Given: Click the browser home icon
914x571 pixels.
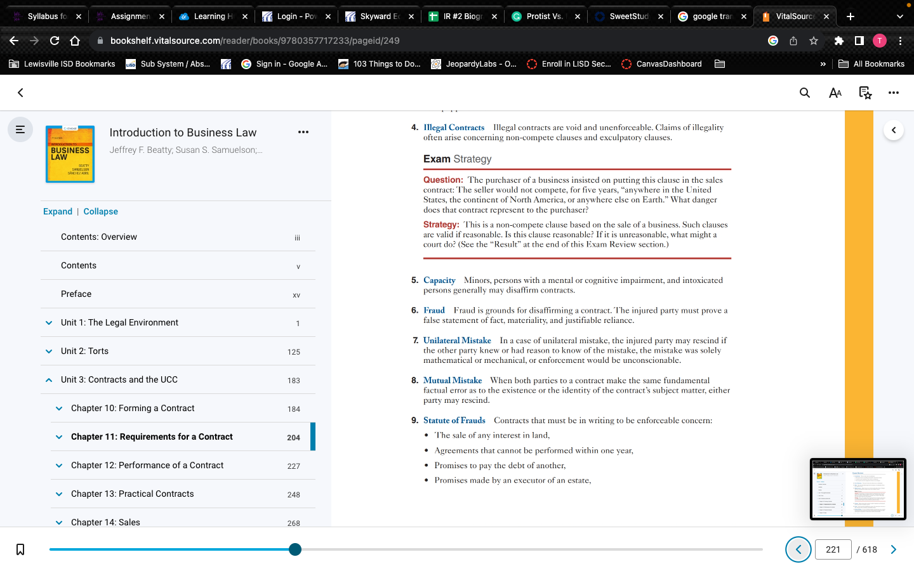Looking at the screenshot, I should point(75,41).
